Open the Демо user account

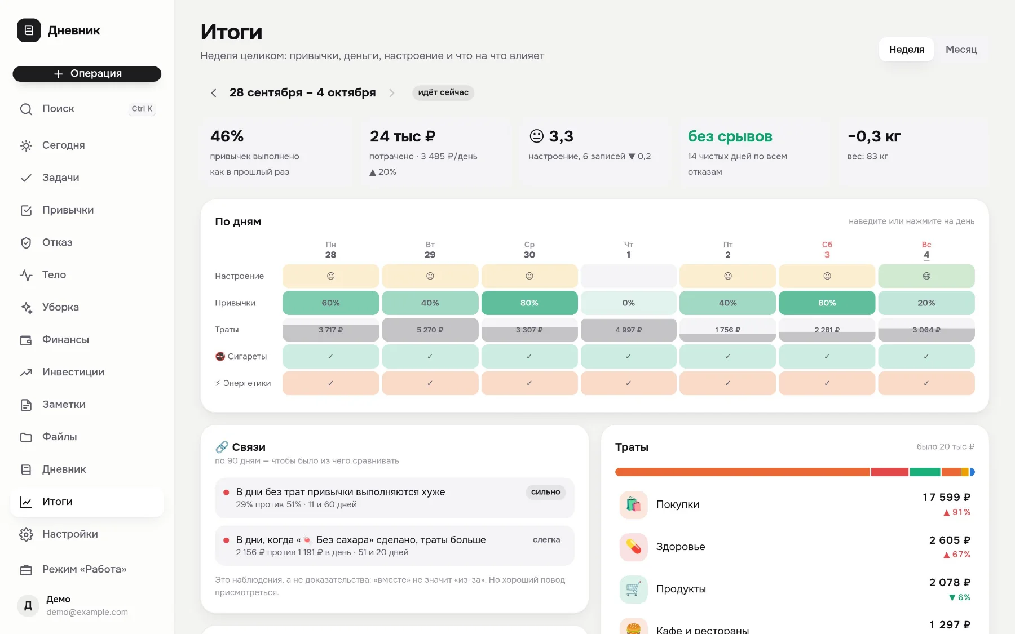(87, 605)
